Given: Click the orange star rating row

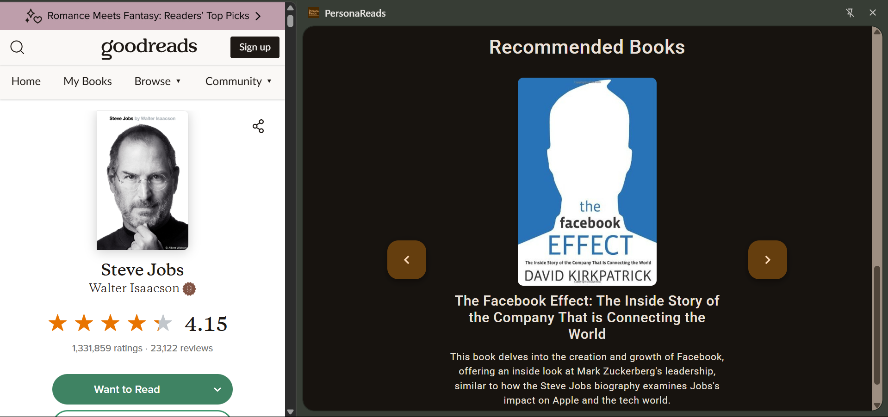Looking at the screenshot, I should point(110,323).
